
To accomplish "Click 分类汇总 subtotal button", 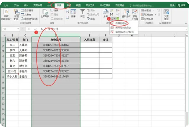I will pos(147,19).
